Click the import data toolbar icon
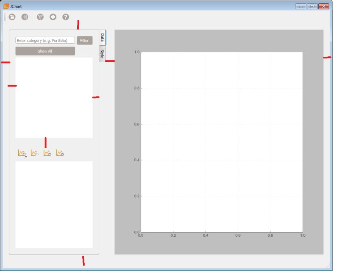Image resolution: width=339 pixels, height=271 pixels. [24, 17]
